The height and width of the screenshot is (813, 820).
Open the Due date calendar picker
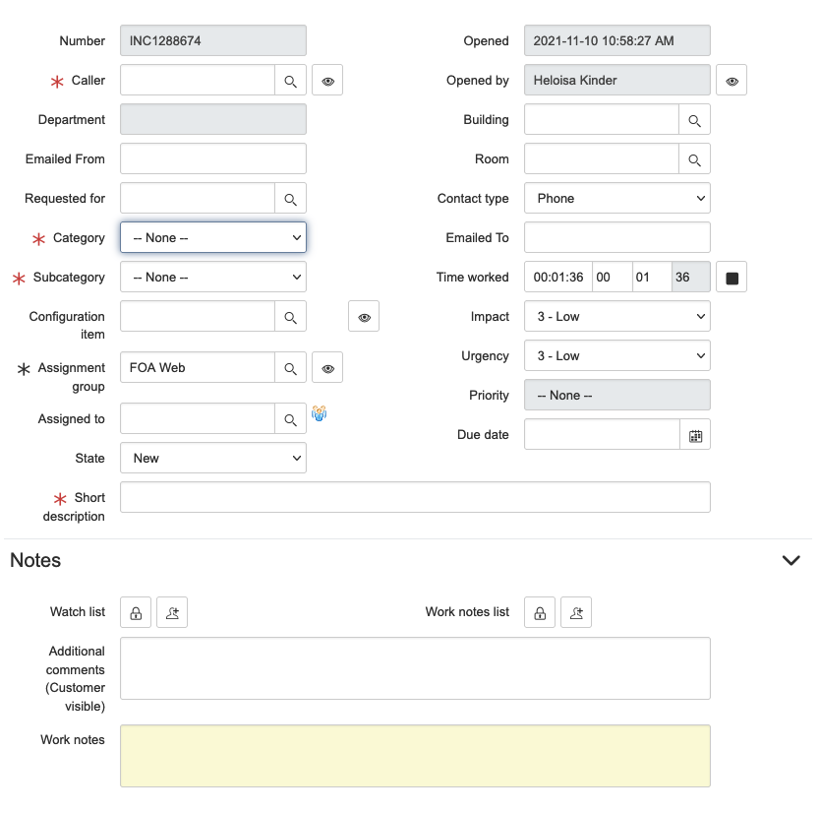(x=695, y=435)
